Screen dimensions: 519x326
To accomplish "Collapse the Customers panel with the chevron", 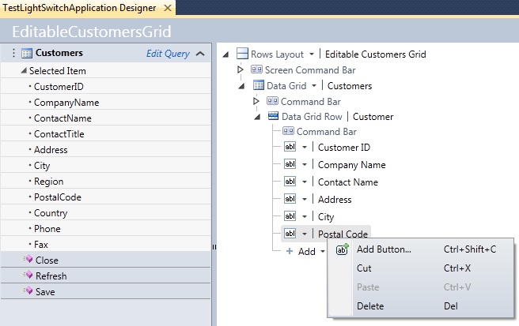I will coord(200,54).
